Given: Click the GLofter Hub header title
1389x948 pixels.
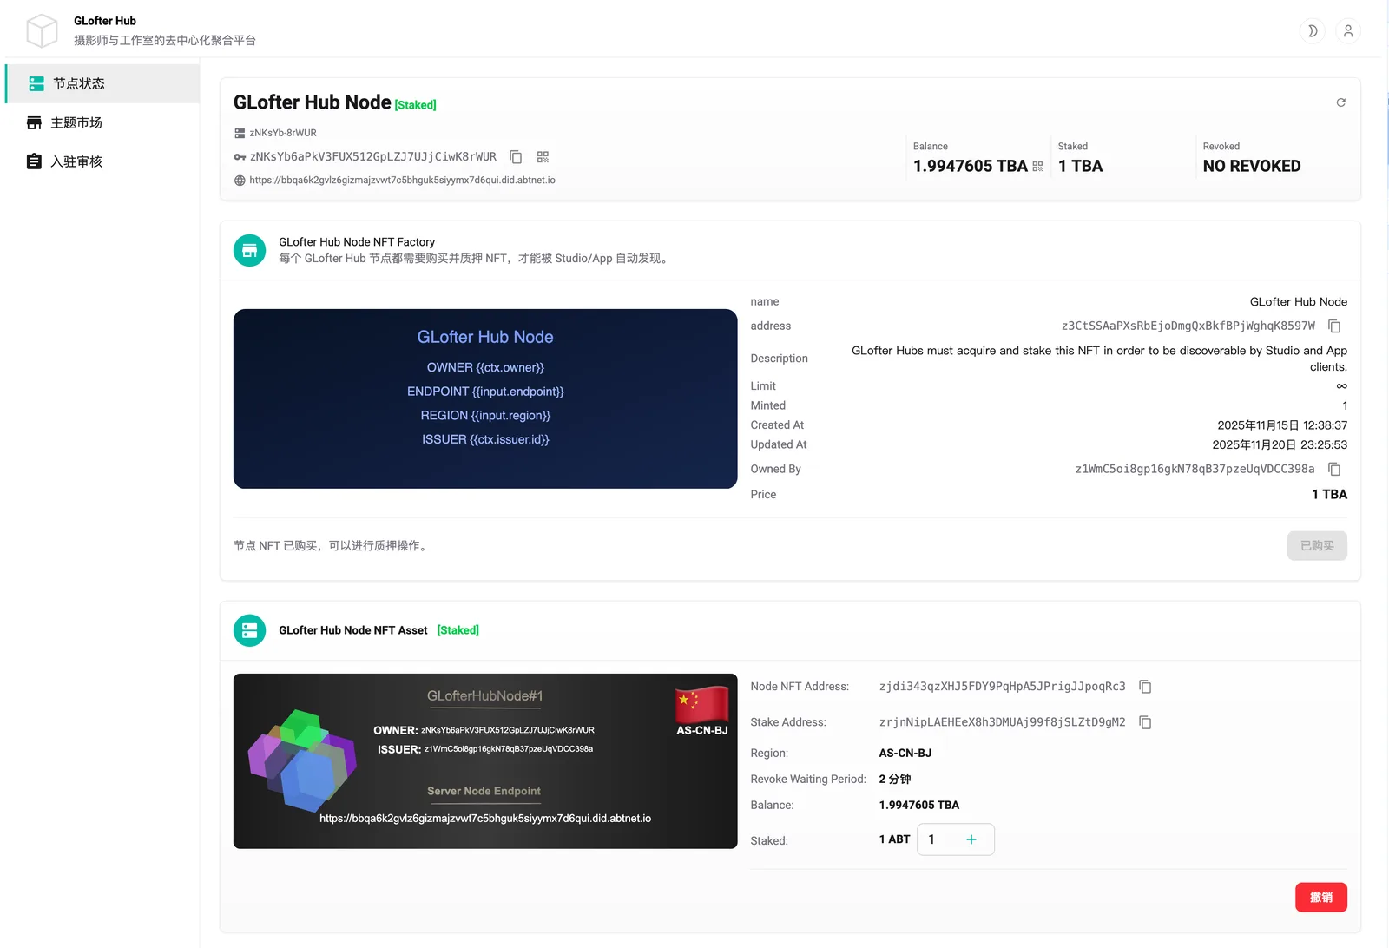Looking at the screenshot, I should [105, 21].
